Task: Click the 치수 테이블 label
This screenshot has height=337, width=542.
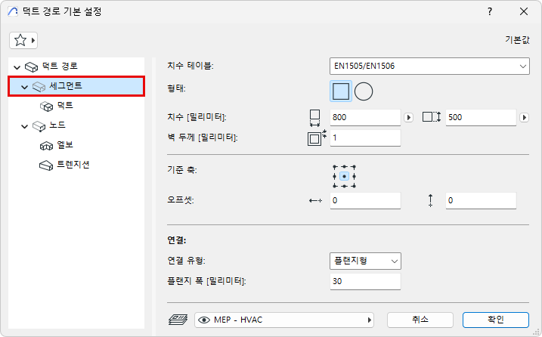Action: pos(190,66)
